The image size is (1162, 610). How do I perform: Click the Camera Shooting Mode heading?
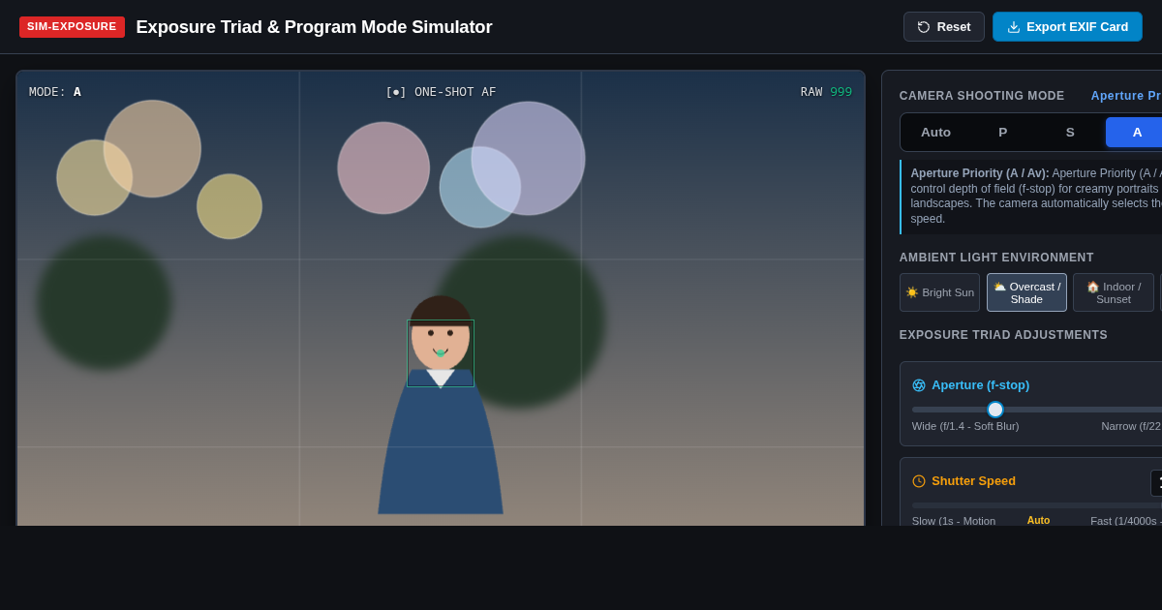pos(982,96)
